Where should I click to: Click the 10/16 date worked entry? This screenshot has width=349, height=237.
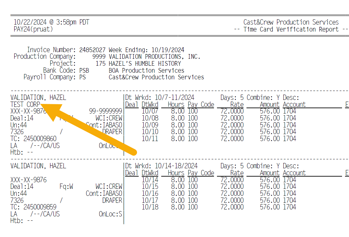(150, 193)
